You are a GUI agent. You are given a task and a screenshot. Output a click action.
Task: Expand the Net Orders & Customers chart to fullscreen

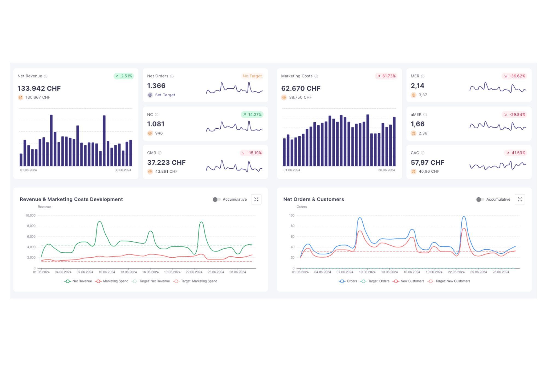(520, 199)
